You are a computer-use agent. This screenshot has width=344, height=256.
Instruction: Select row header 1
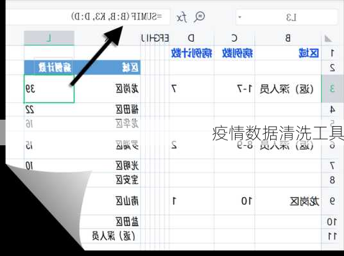point(332,53)
